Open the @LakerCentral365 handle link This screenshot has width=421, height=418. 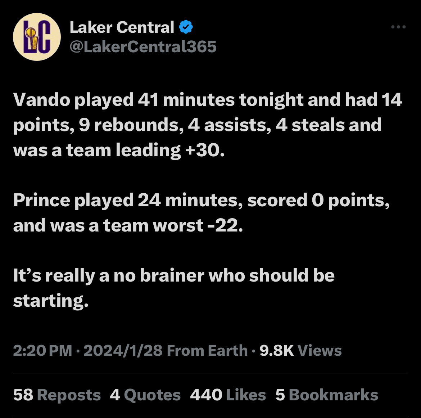143,47
